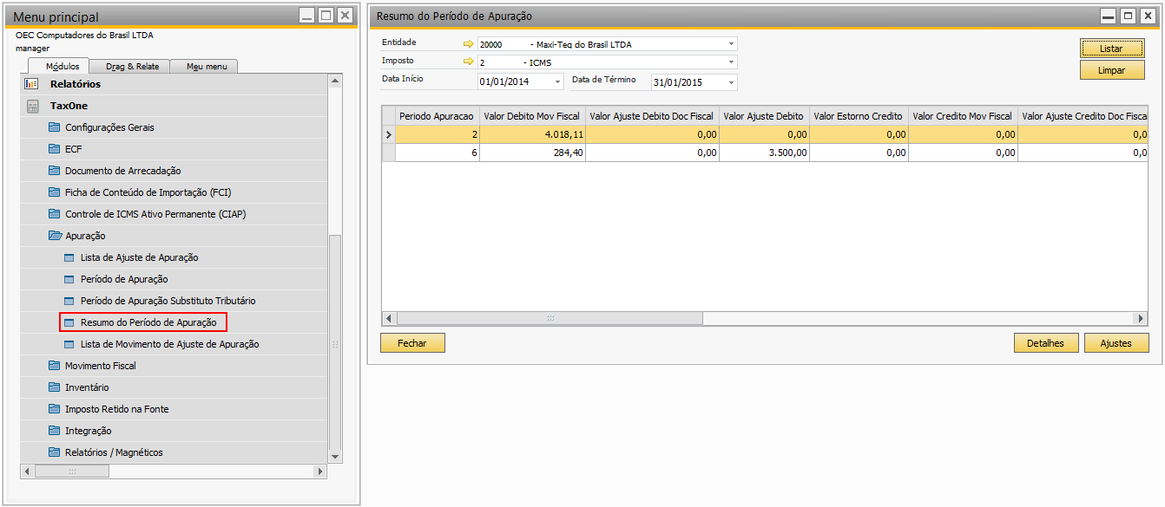Viewport: 1165px width, 507px height.
Task: Click the table's horizontal scrollbar thumb
Action: click(549, 319)
